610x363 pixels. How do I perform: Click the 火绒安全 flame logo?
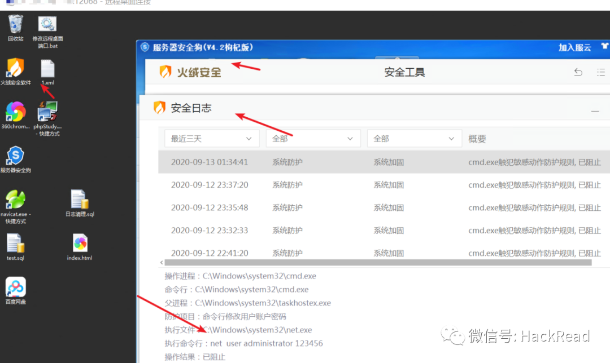165,72
